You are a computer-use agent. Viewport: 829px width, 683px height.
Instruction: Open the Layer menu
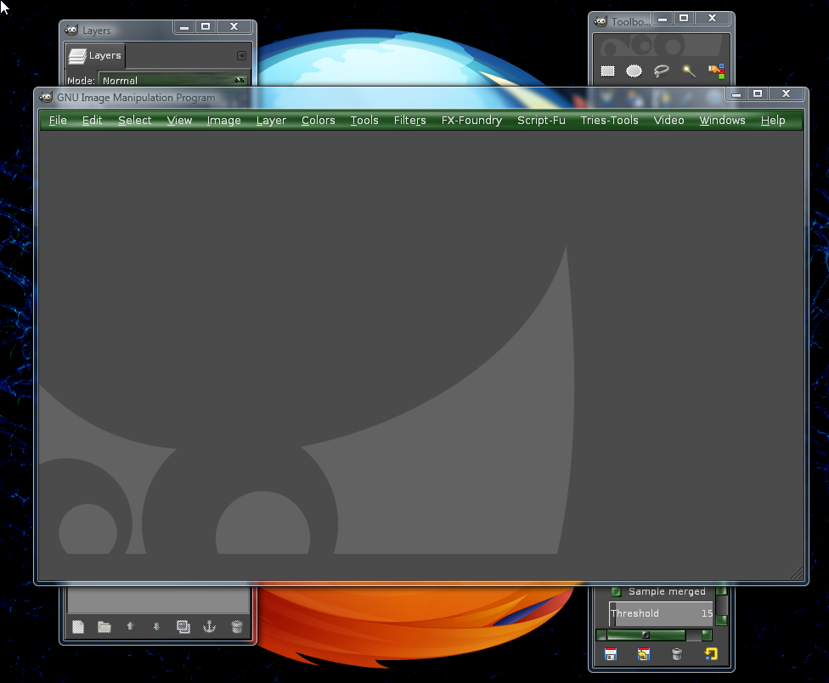click(271, 120)
